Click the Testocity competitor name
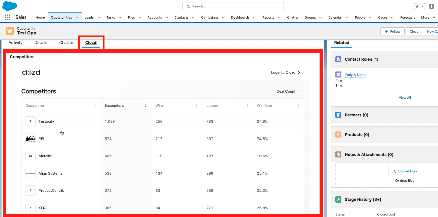This screenshot has height=217, width=438. point(46,121)
